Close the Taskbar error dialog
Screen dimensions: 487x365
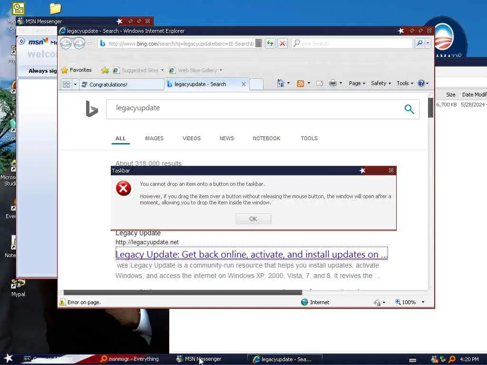coord(391,171)
